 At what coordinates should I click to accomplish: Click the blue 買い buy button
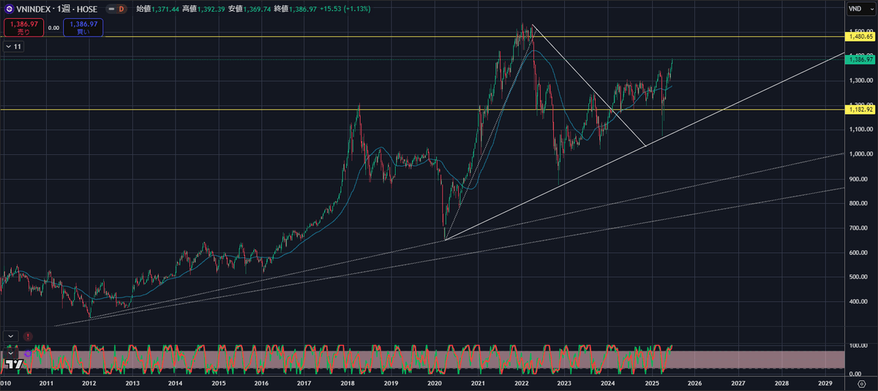tap(83, 28)
